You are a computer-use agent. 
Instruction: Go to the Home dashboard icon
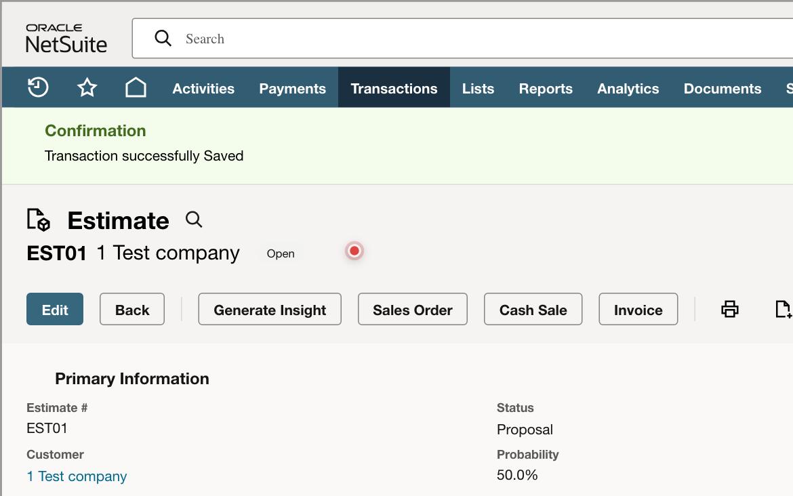tap(136, 87)
